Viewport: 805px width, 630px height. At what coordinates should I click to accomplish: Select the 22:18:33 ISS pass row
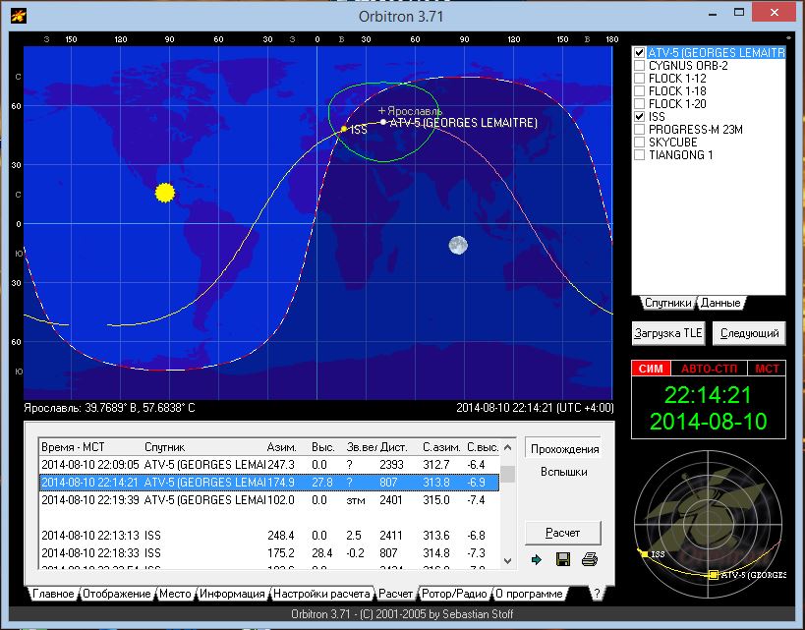(x=269, y=553)
